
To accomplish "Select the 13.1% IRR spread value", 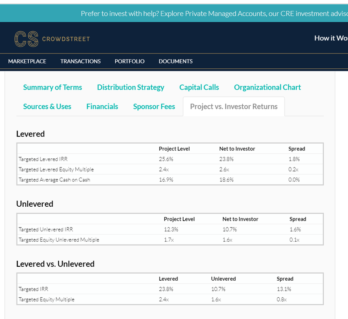I will point(284,289).
